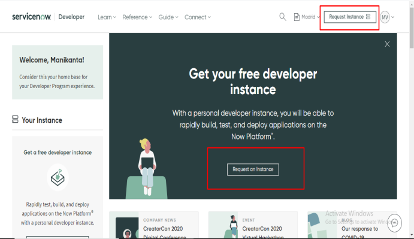This screenshot has width=414, height=239.
Task: Open the Madrid version dropdown
Action: pos(310,17)
